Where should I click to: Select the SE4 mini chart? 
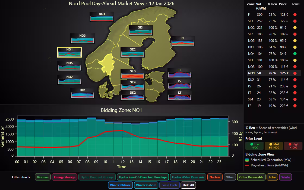click(133, 85)
